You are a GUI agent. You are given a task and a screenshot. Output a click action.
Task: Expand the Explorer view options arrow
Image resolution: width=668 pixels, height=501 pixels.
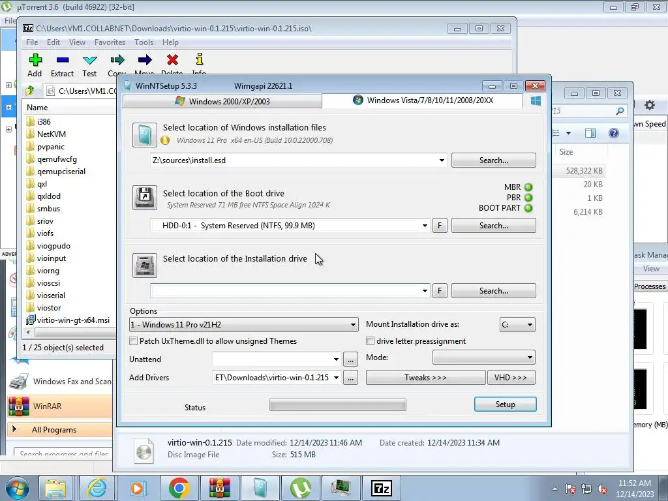point(568,133)
